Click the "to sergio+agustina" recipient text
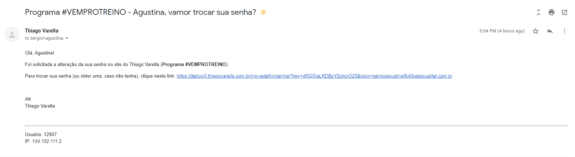Screen dimensions: 575x157 [44, 38]
